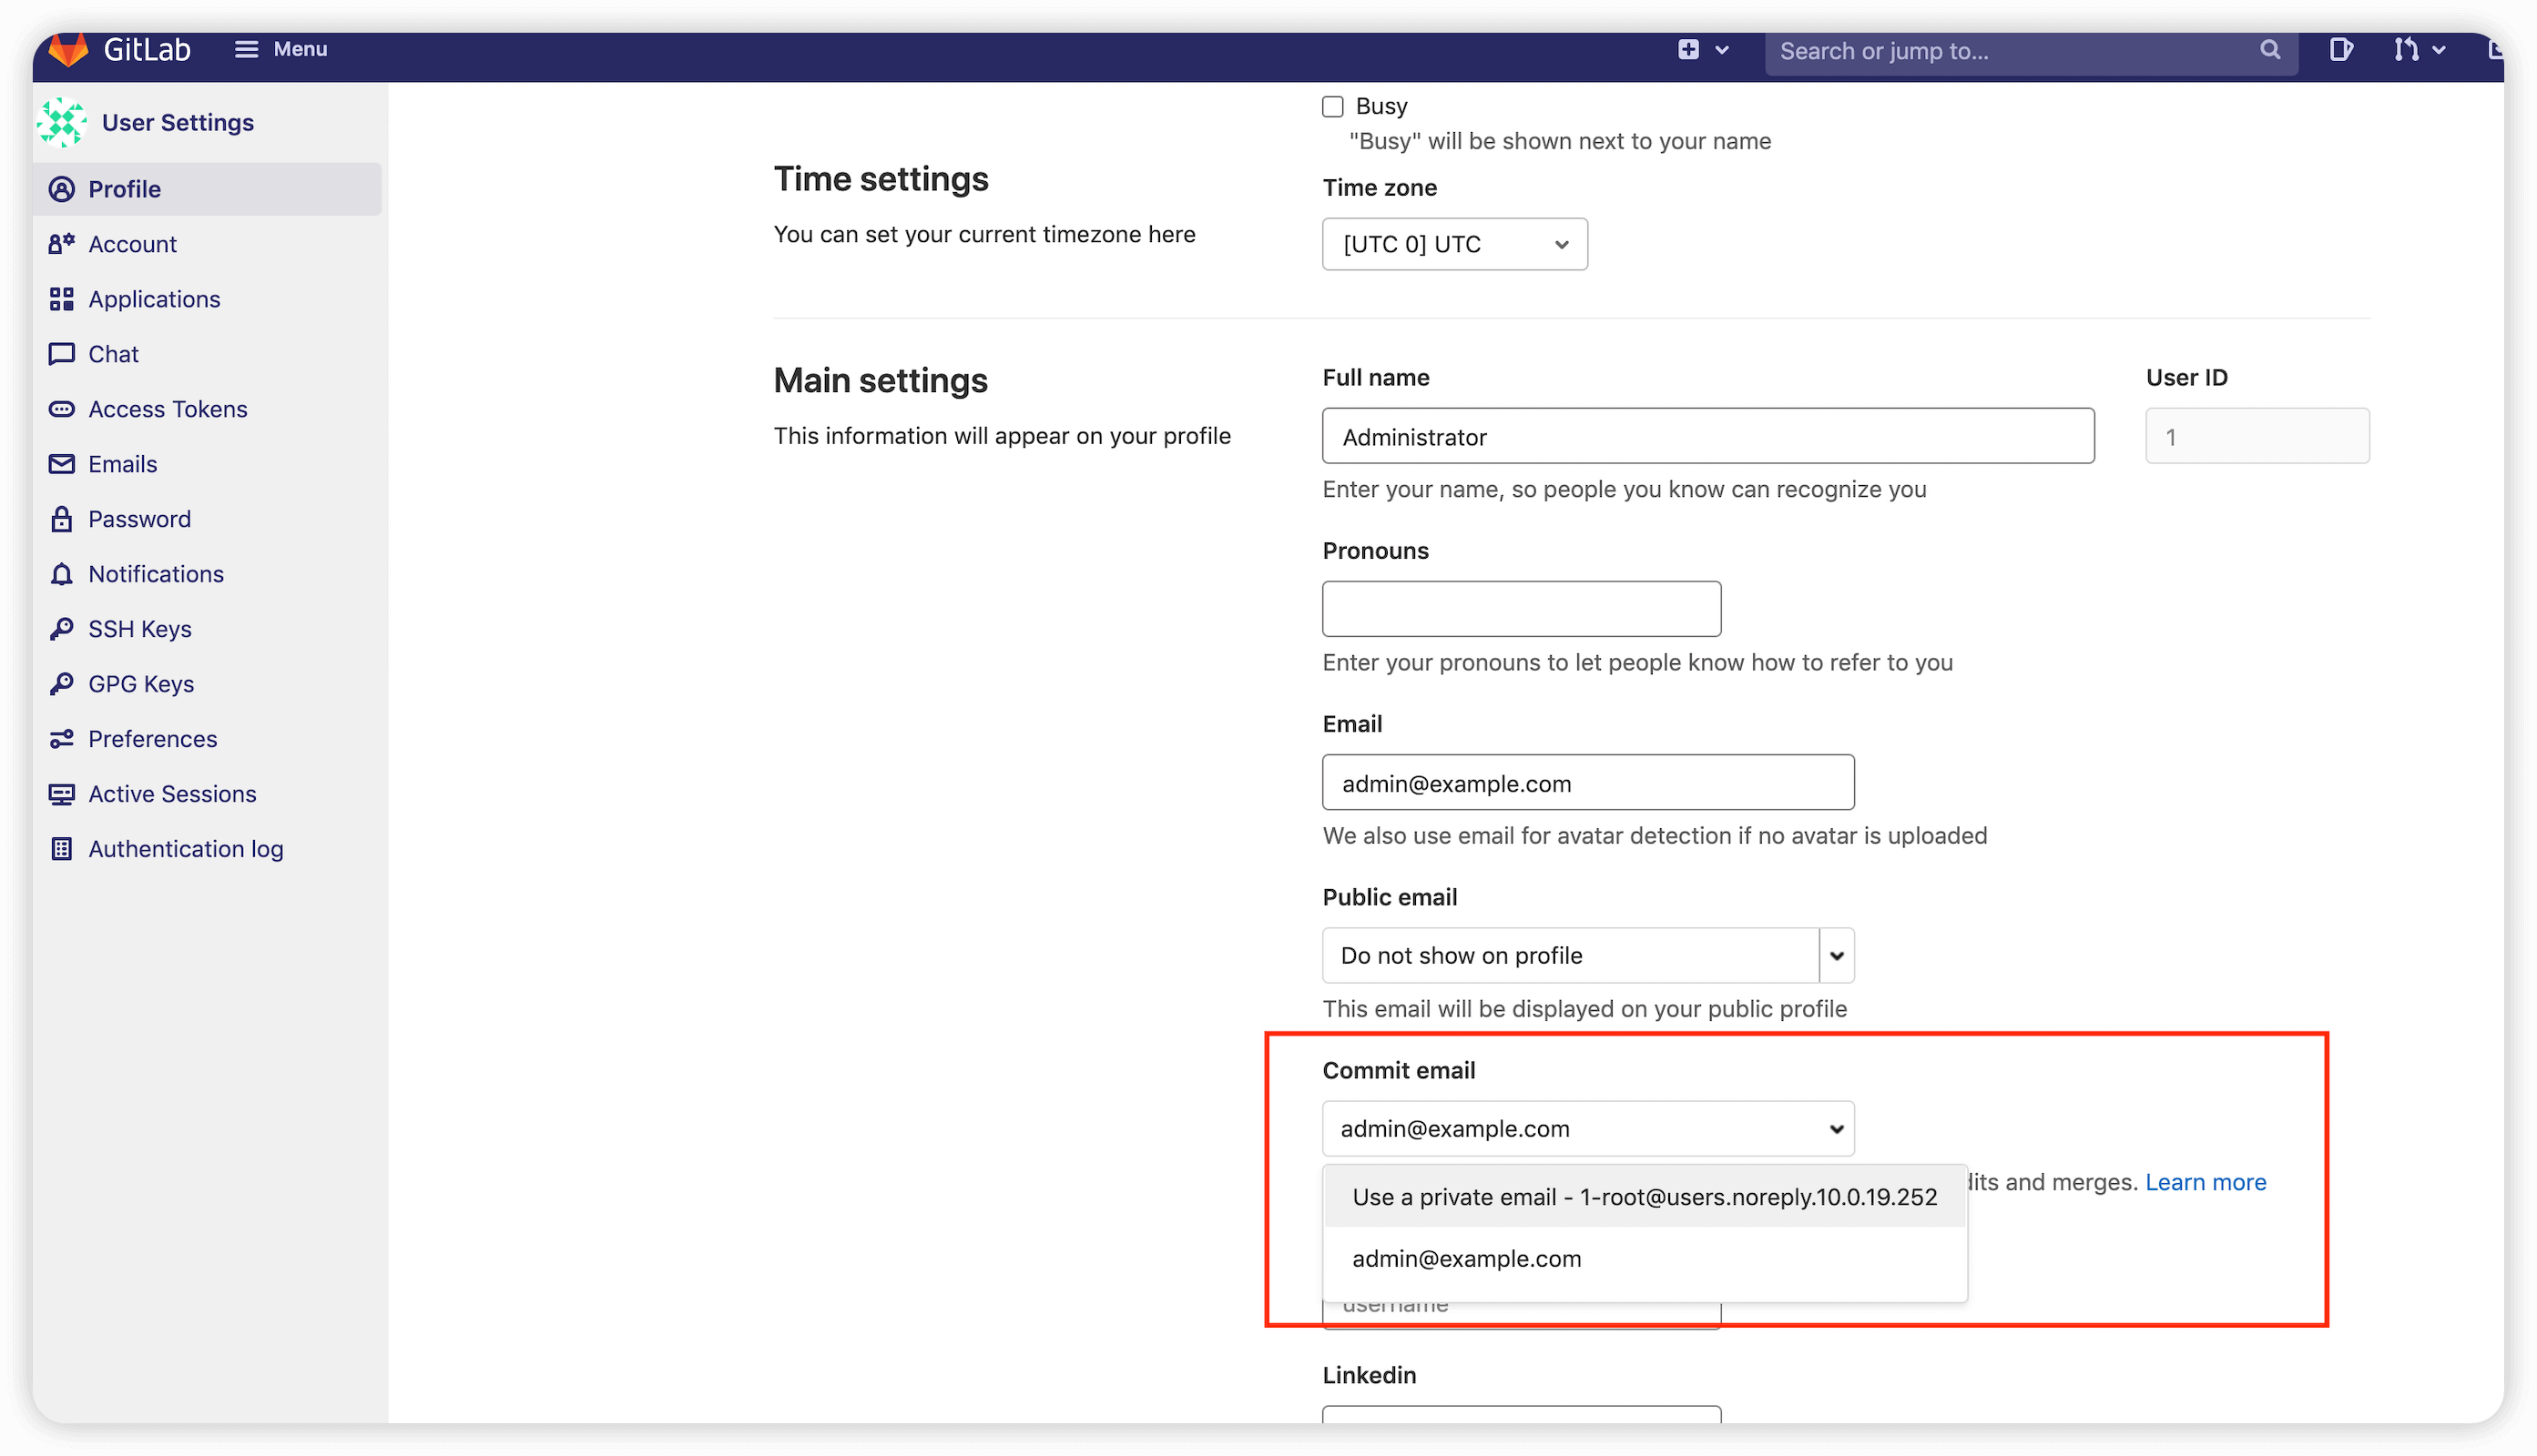Expand the Time zone dropdown
The height and width of the screenshot is (1456, 2537).
[1453, 244]
